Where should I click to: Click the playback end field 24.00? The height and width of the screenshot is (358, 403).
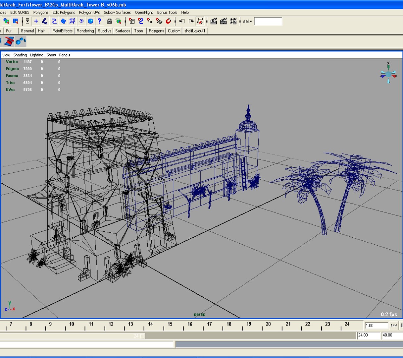369,335
